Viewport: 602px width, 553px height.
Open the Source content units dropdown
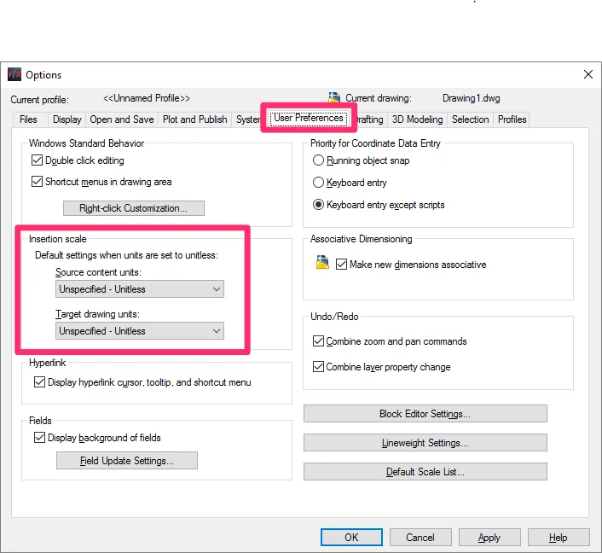[140, 289]
